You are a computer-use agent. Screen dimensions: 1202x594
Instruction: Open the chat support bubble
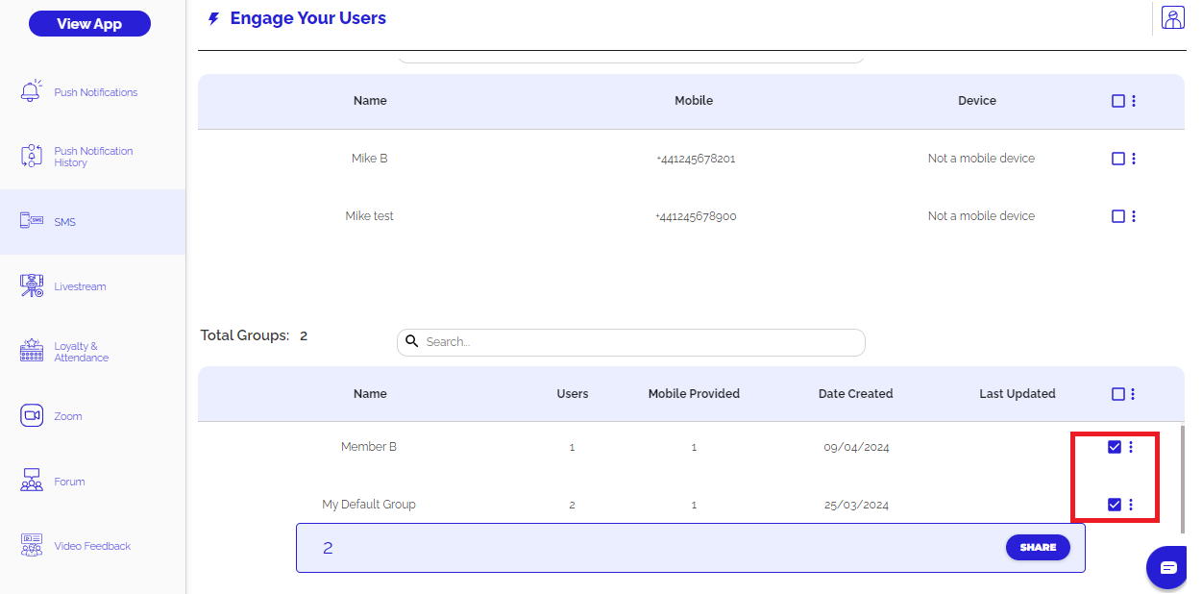1168,568
